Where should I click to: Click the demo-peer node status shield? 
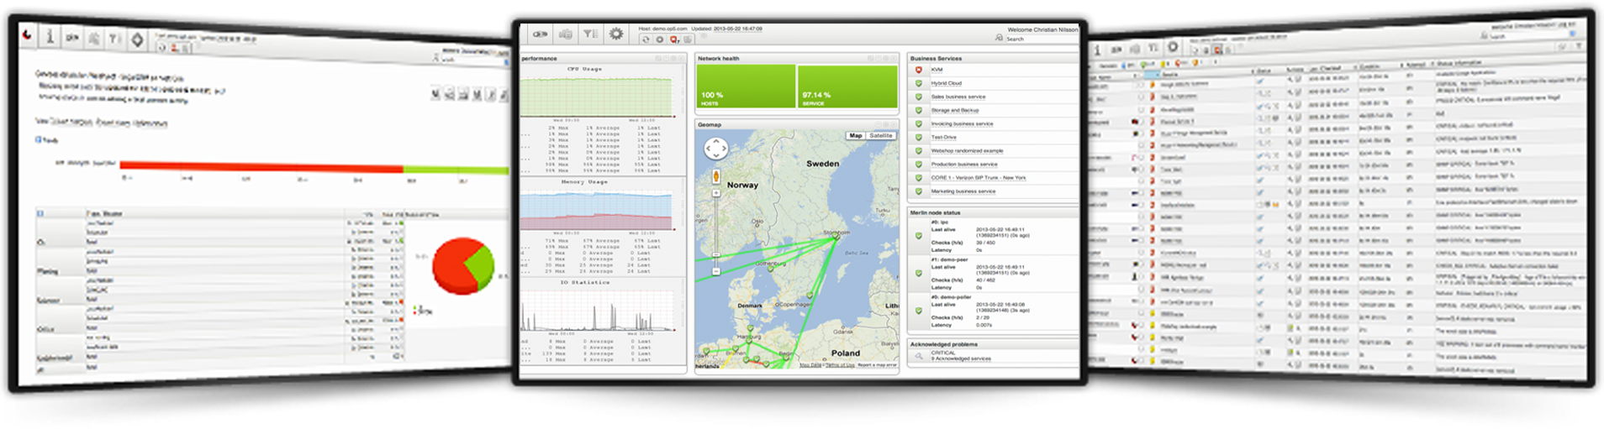(x=919, y=273)
